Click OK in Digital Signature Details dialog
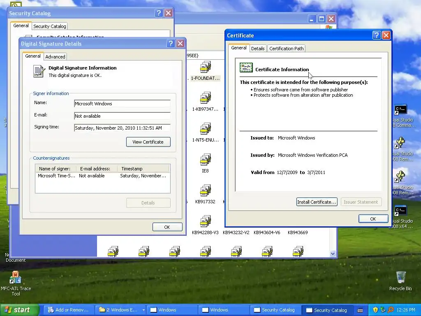 [167, 227]
